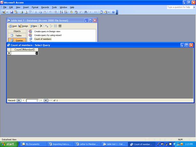Click the Copy icon in the toolbar

pyautogui.click(x=40, y=12)
